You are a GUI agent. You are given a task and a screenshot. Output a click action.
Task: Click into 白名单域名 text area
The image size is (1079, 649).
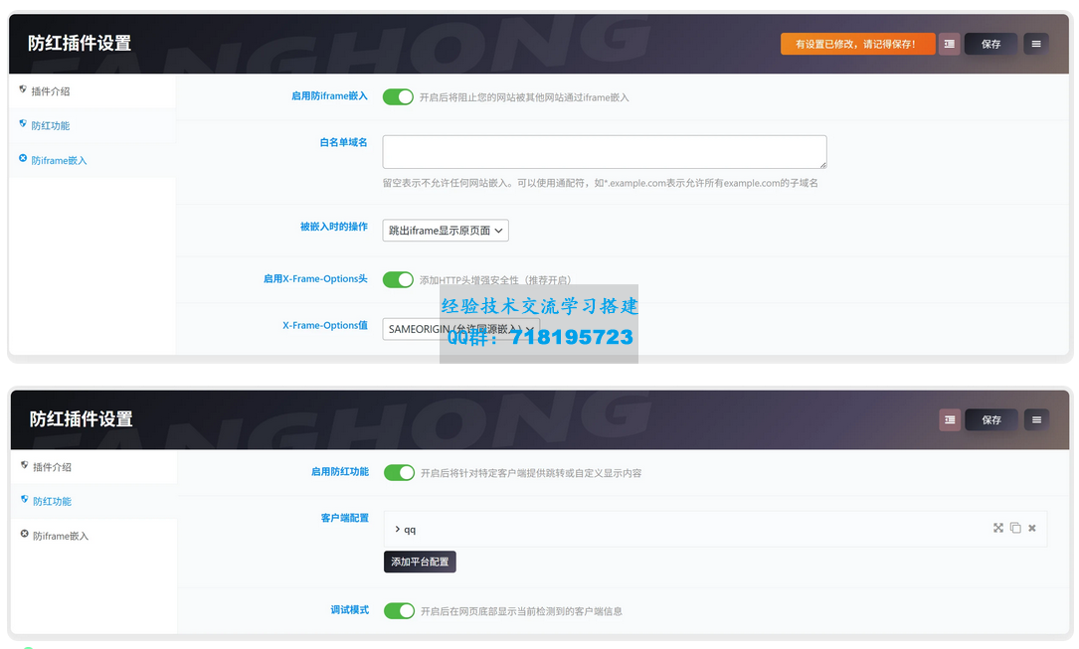point(605,151)
